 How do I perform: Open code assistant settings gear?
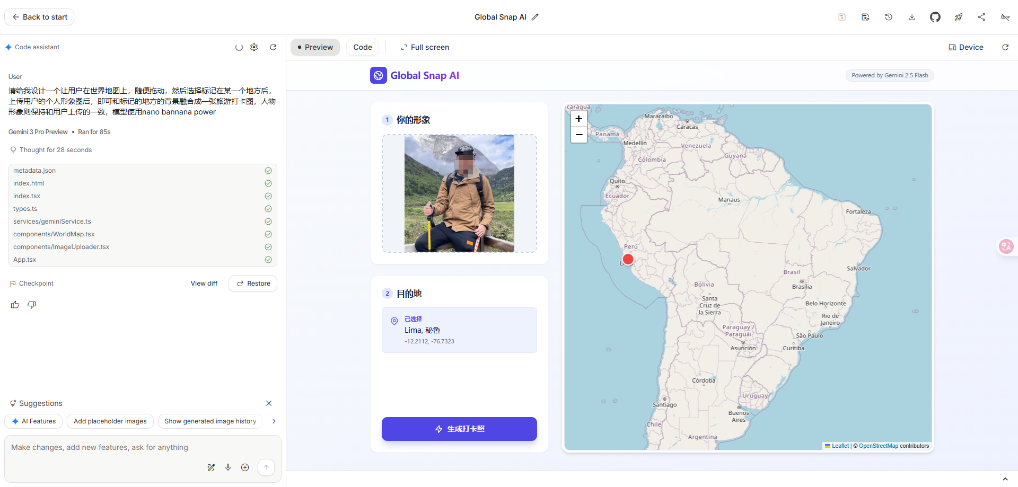254,47
